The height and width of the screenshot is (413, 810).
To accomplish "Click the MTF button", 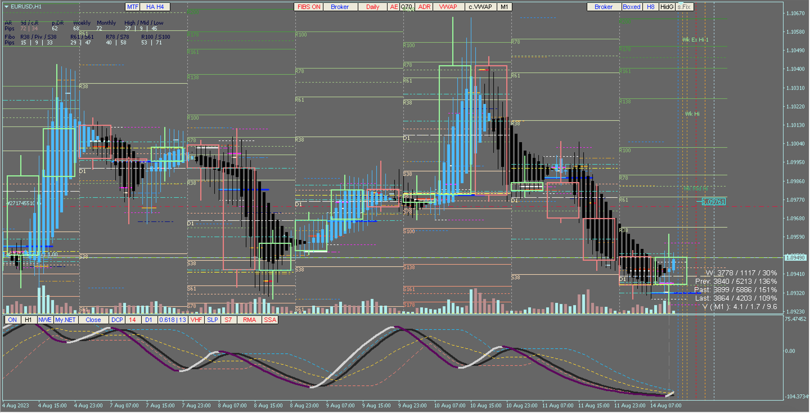I will 132,7.
